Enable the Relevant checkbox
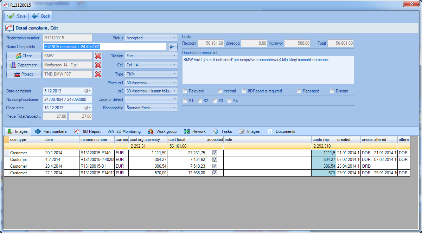The image size is (422, 233). click(185, 91)
